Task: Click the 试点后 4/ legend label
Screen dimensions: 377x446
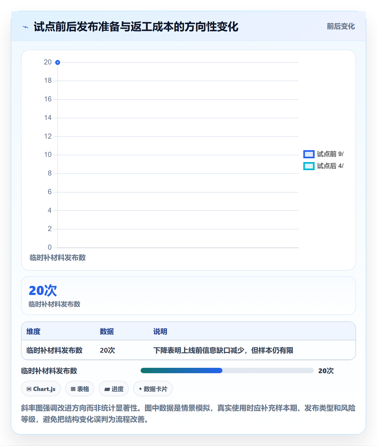Action: pyautogui.click(x=330, y=166)
